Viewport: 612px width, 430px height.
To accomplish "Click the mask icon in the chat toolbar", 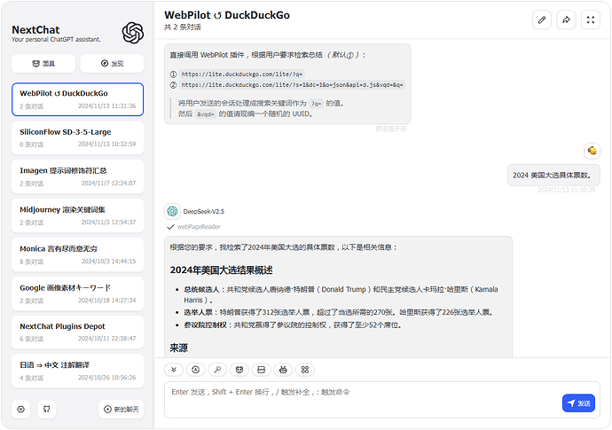I will [239, 370].
